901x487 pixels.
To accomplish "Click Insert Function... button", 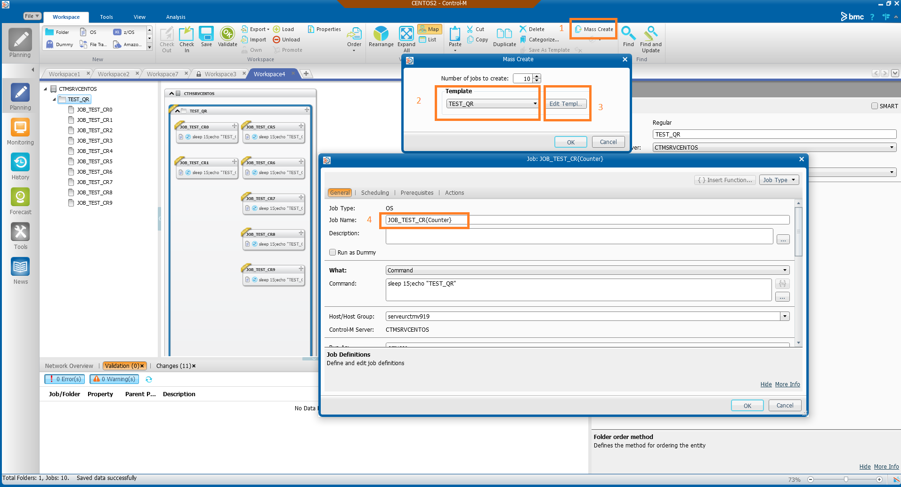I will pos(725,180).
